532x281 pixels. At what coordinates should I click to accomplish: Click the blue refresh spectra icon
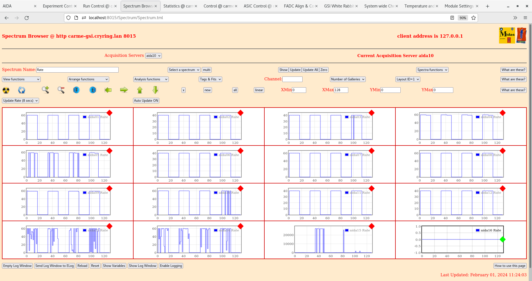coord(22,90)
